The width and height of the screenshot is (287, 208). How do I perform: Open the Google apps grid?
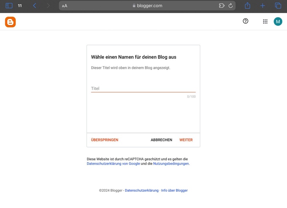(265, 22)
